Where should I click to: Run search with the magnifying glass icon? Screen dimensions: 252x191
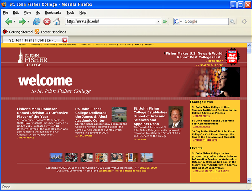pos(232,21)
